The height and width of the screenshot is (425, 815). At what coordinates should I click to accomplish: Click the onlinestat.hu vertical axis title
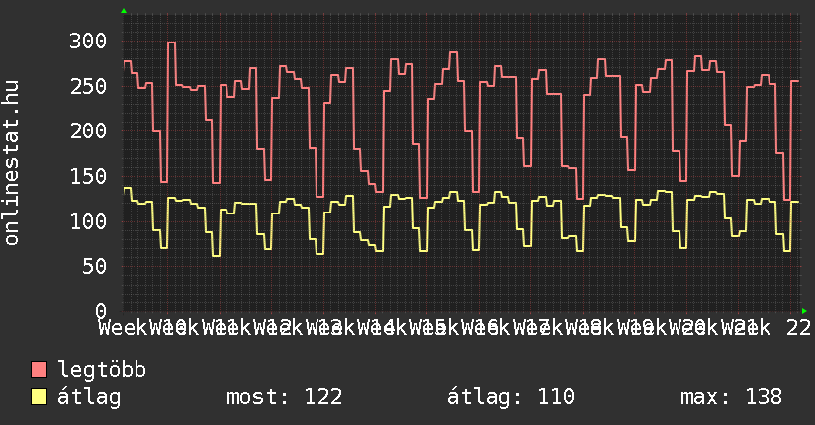[12, 163]
